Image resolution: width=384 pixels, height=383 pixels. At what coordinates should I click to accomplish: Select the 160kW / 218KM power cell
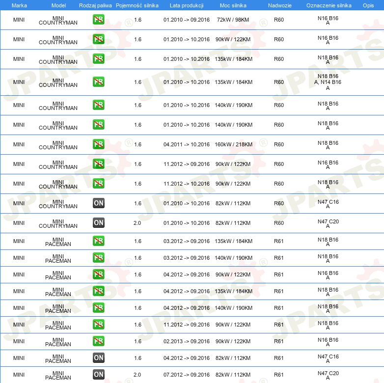pos(234,144)
